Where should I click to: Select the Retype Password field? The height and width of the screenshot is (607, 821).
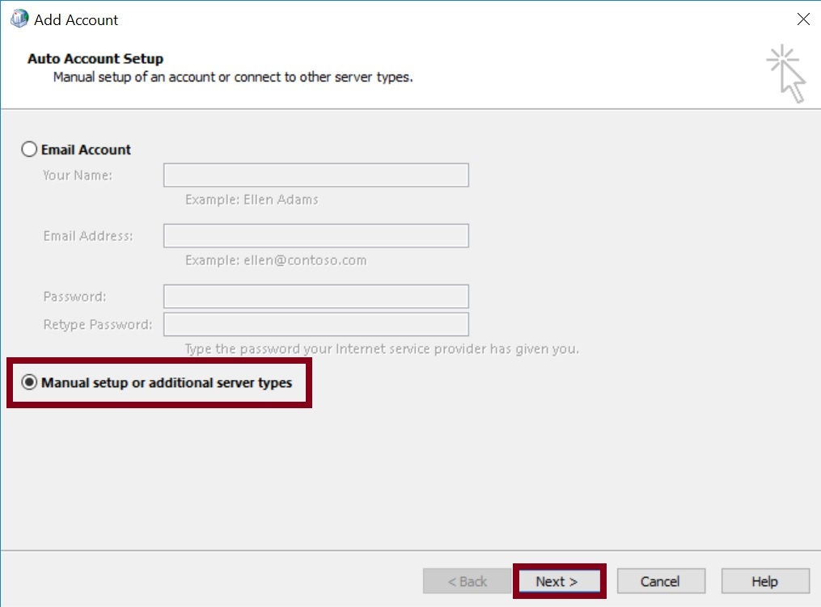[x=315, y=325]
